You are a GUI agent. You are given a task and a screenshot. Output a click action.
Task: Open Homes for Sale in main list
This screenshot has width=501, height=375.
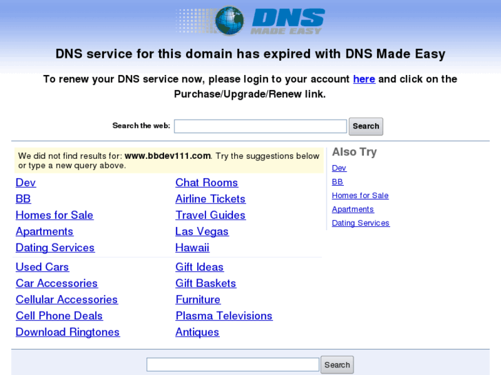point(54,215)
